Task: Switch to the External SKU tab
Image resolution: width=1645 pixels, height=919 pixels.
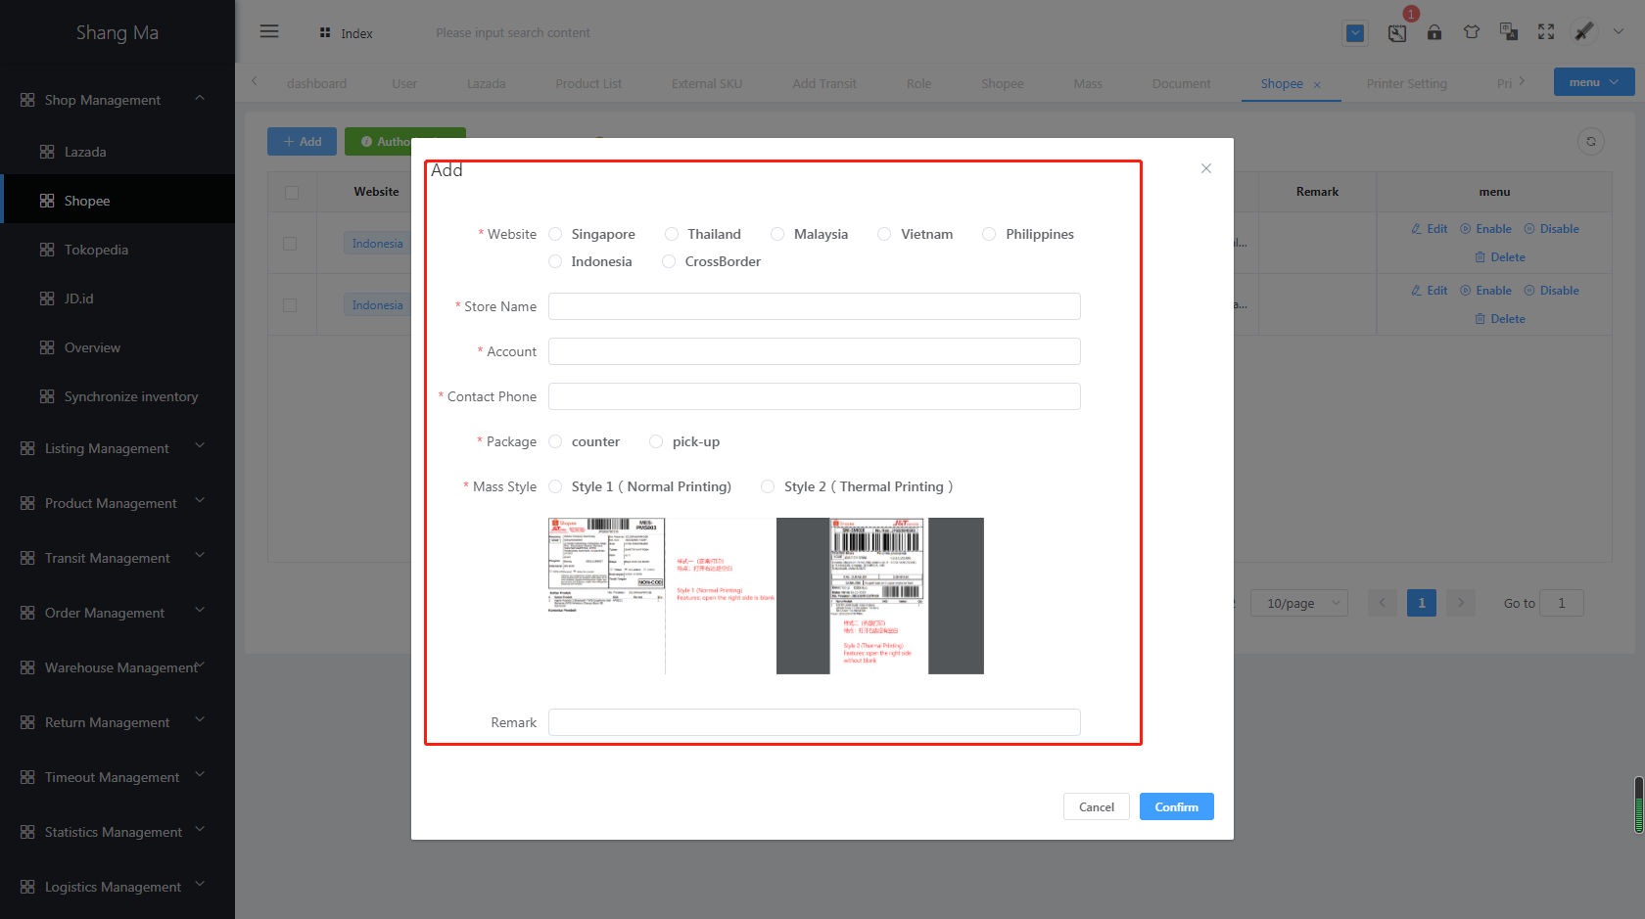Action: coord(707,84)
